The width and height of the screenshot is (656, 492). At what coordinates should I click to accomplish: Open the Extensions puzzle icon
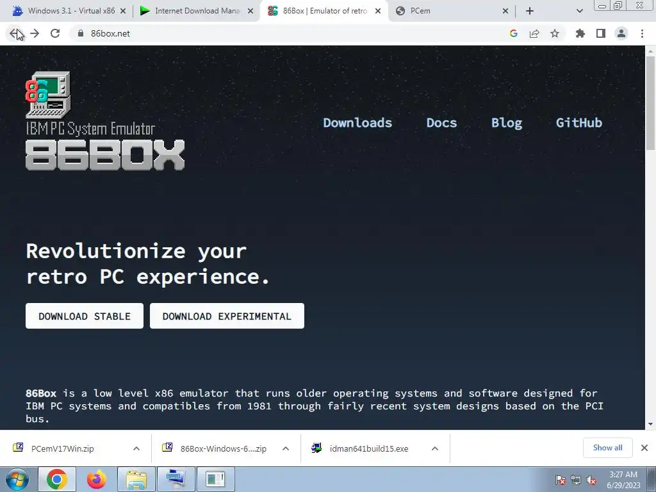(580, 33)
